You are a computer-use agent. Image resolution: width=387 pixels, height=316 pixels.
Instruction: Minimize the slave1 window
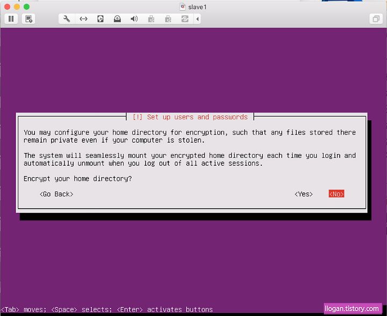(x=17, y=6)
